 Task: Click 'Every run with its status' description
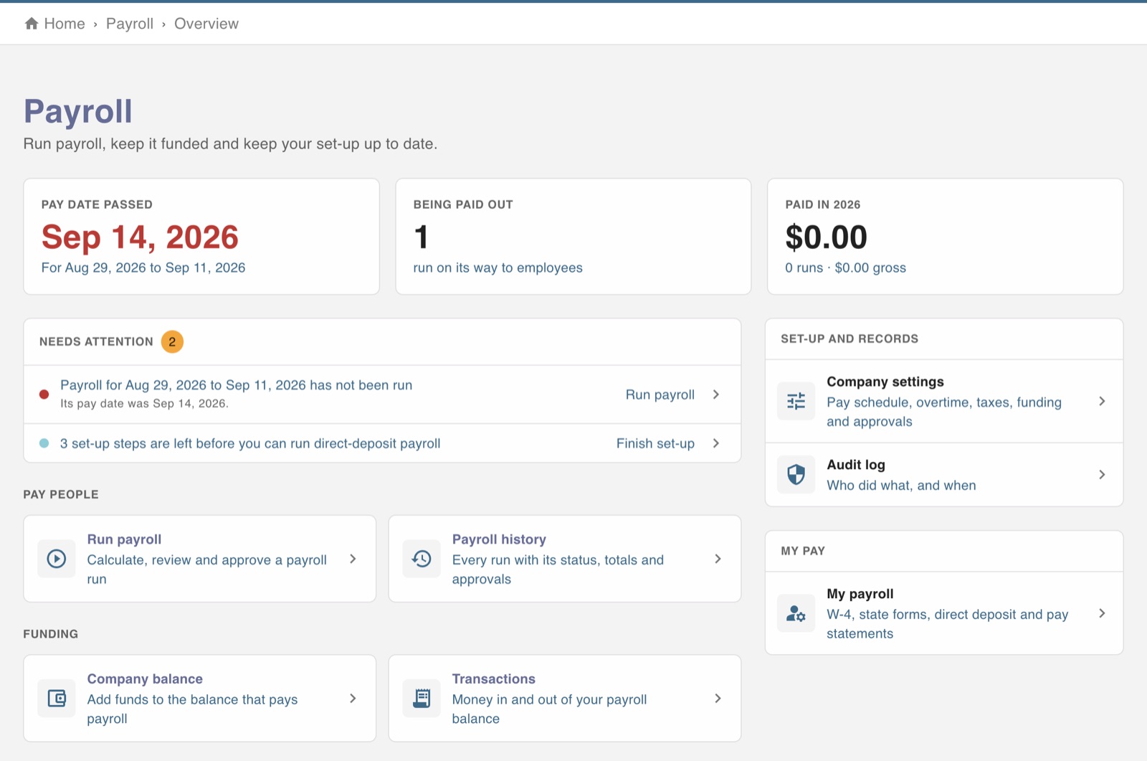point(558,569)
